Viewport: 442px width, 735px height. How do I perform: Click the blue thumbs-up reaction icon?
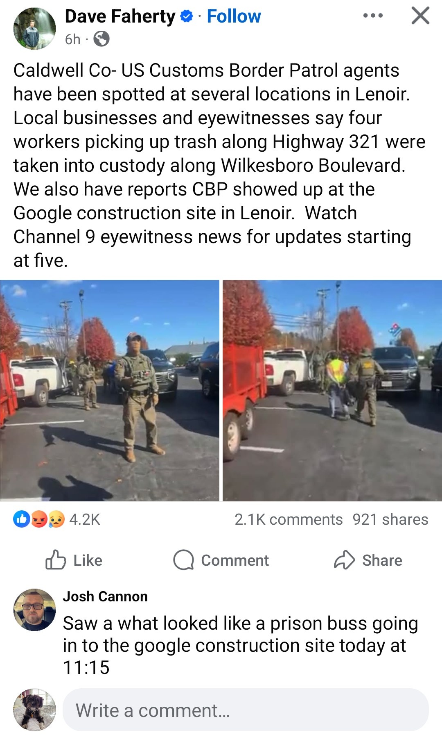pos(21,519)
